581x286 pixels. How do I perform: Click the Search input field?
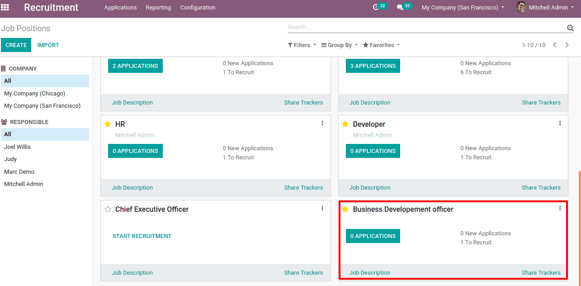tap(426, 27)
